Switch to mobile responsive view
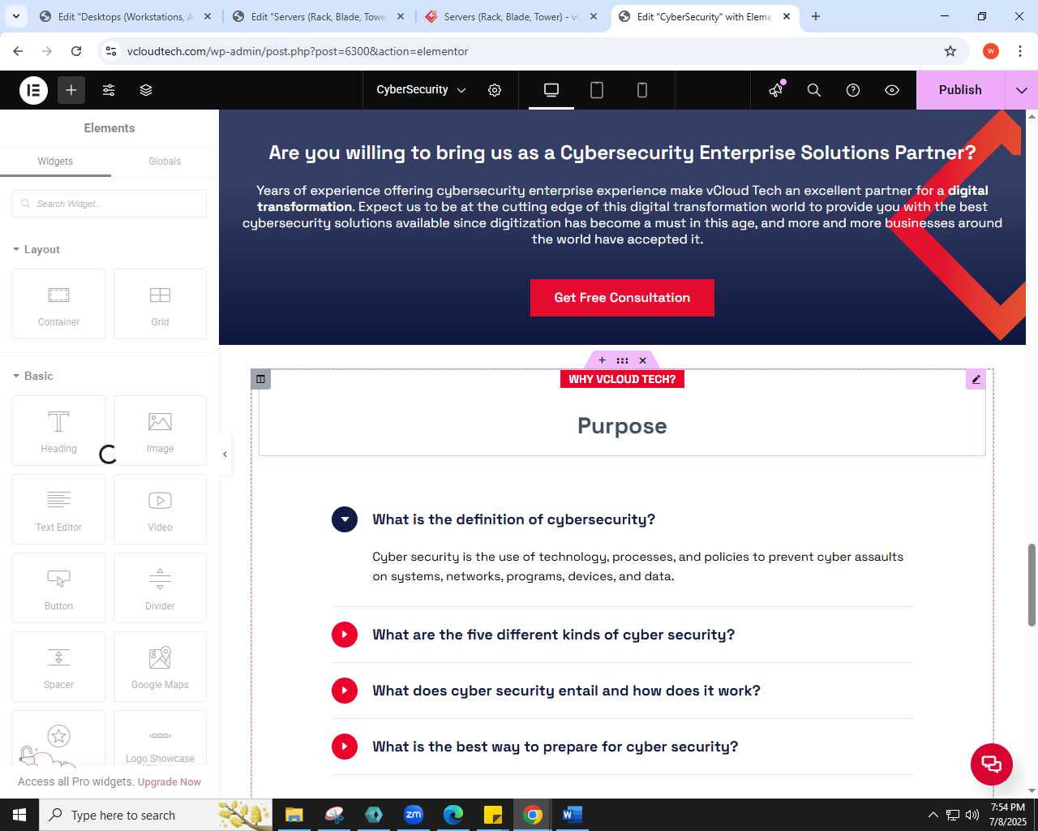The width and height of the screenshot is (1038, 831). coord(642,90)
